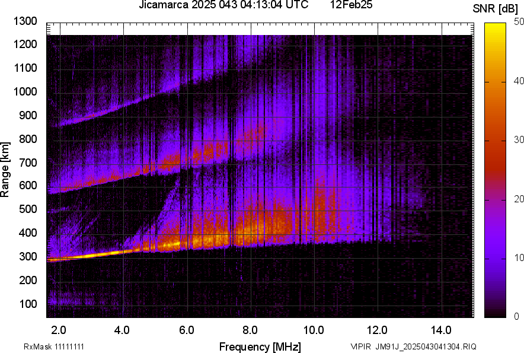Click the x-axis tick label 14.0
The width and height of the screenshot is (524, 353).
[x=441, y=330]
